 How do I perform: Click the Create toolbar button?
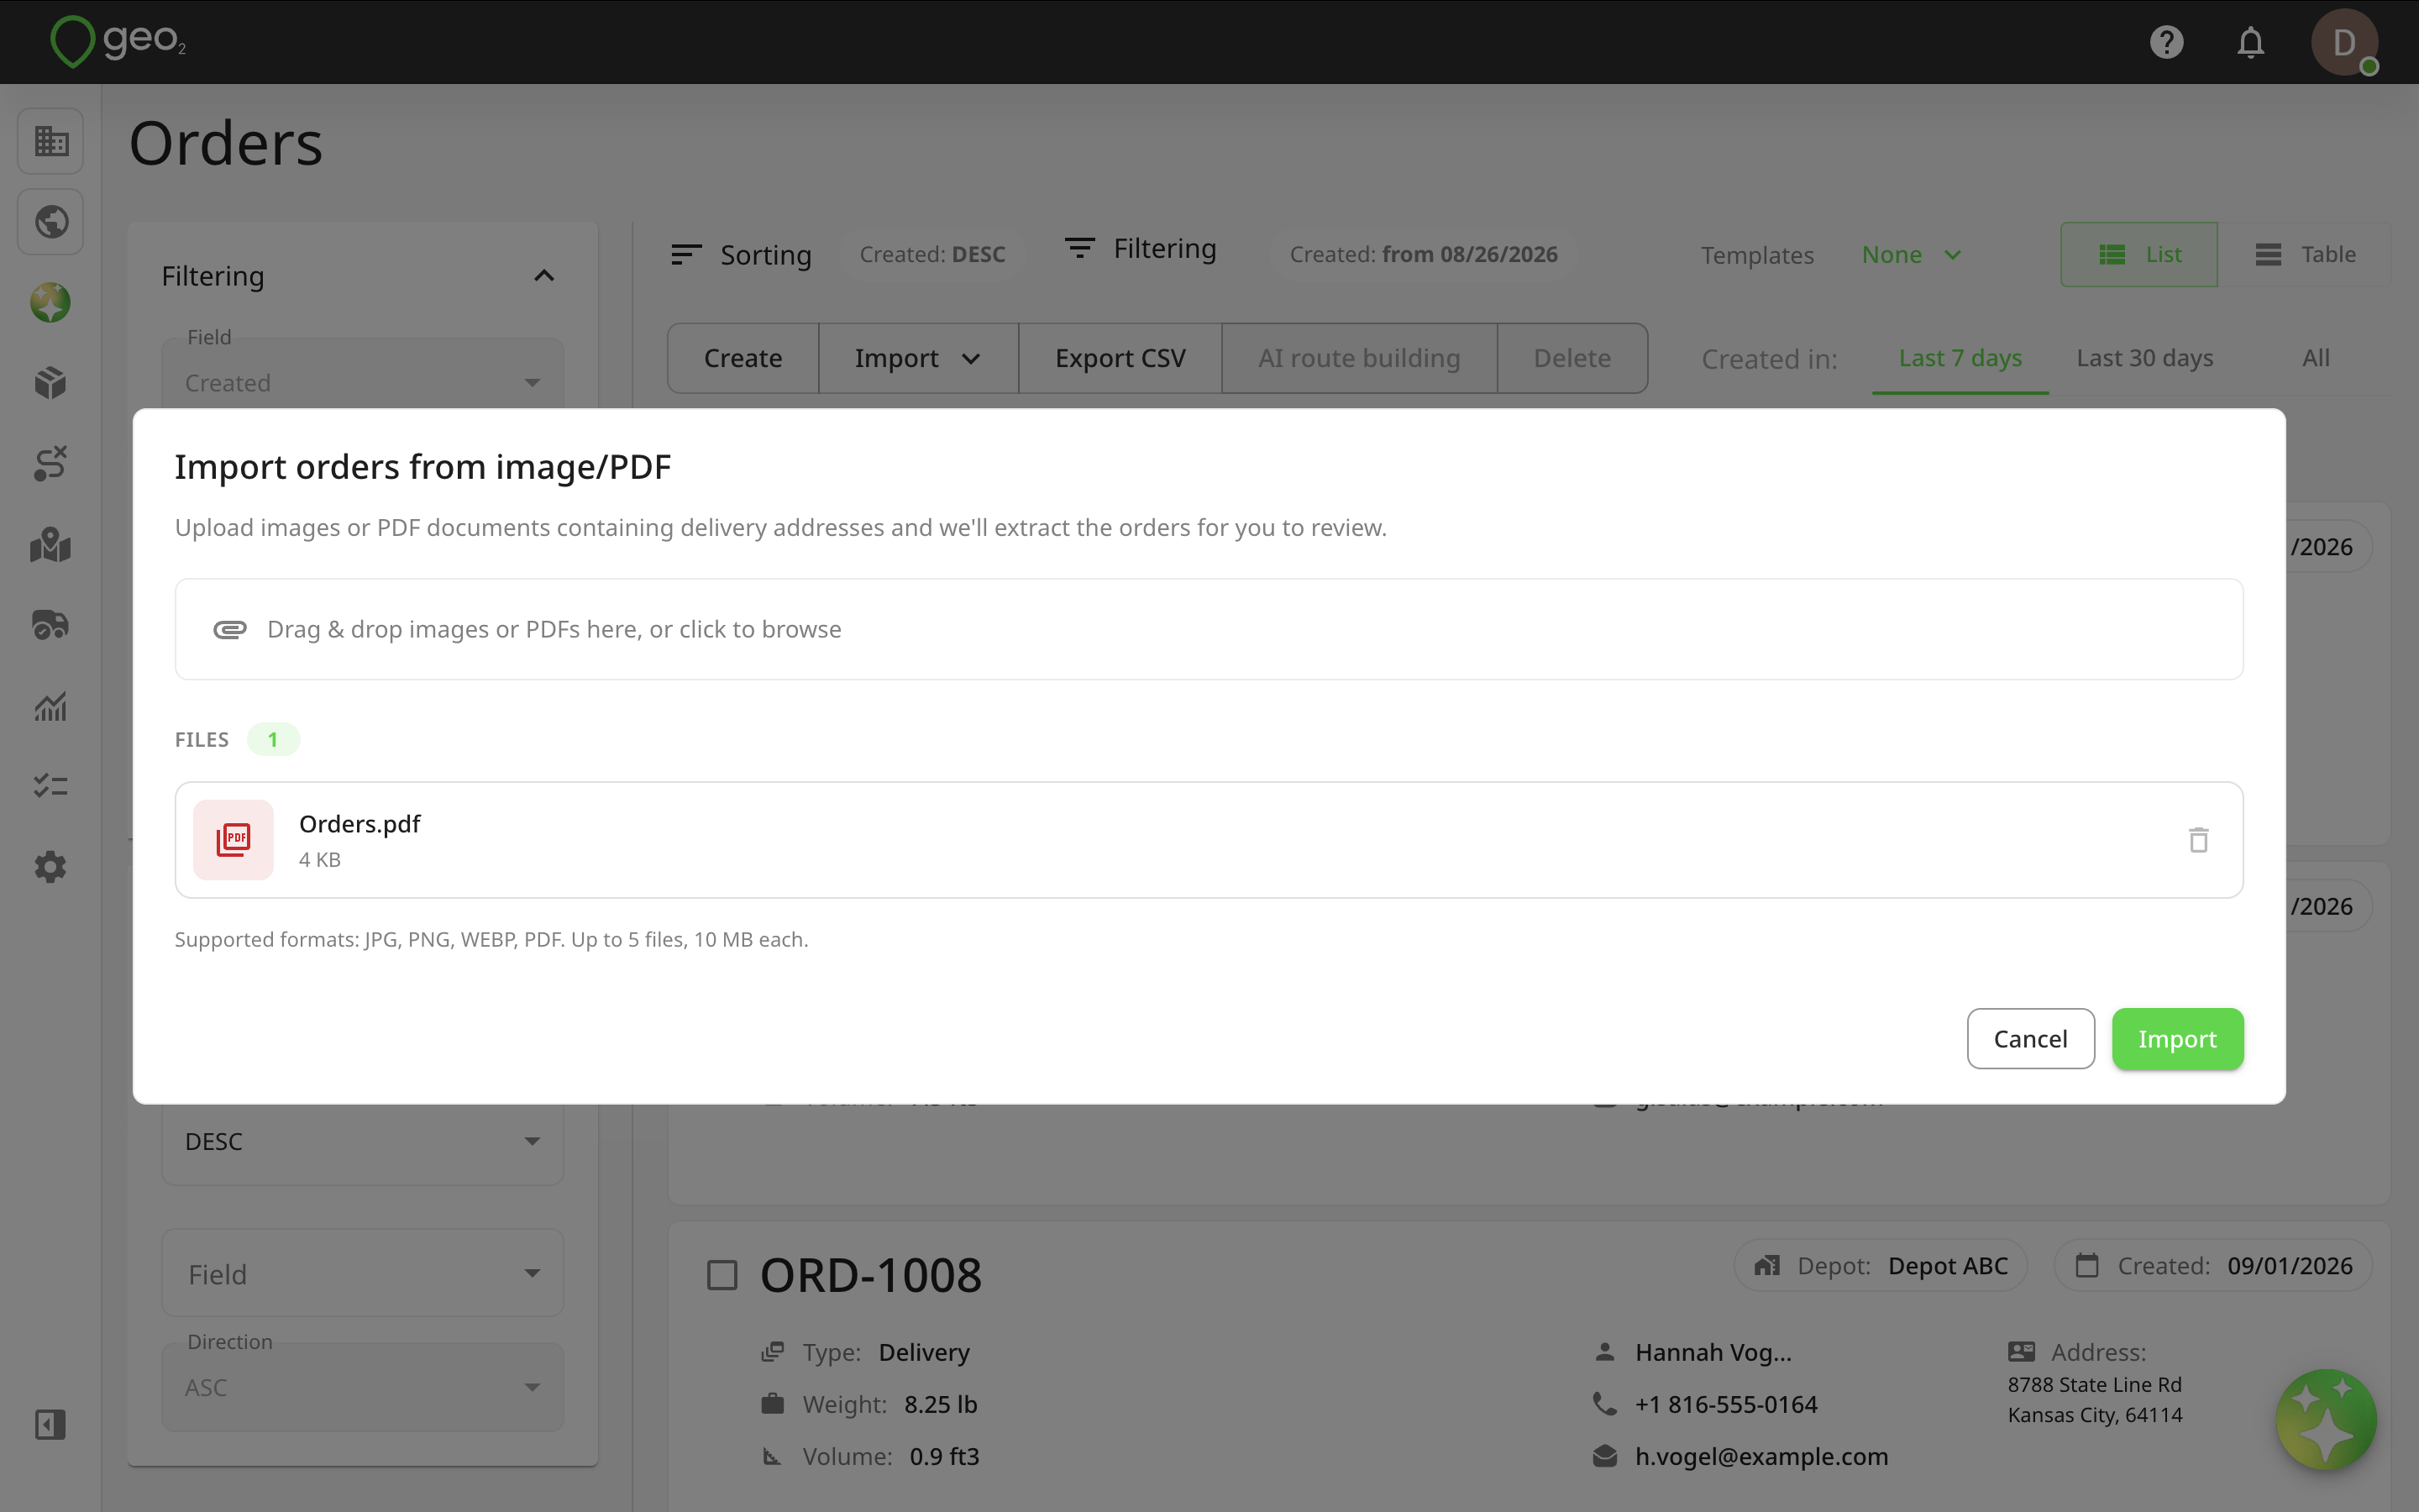click(x=742, y=358)
